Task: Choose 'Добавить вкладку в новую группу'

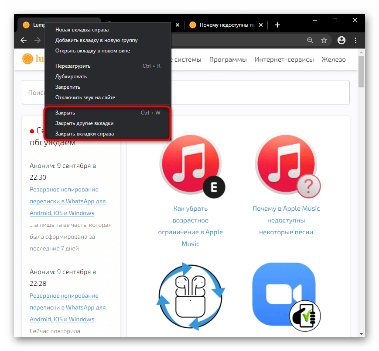Action: point(96,40)
